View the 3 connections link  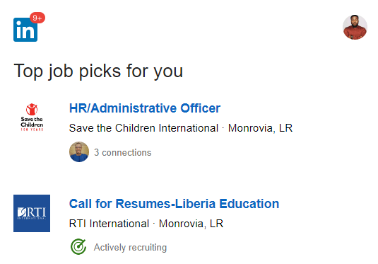123,153
